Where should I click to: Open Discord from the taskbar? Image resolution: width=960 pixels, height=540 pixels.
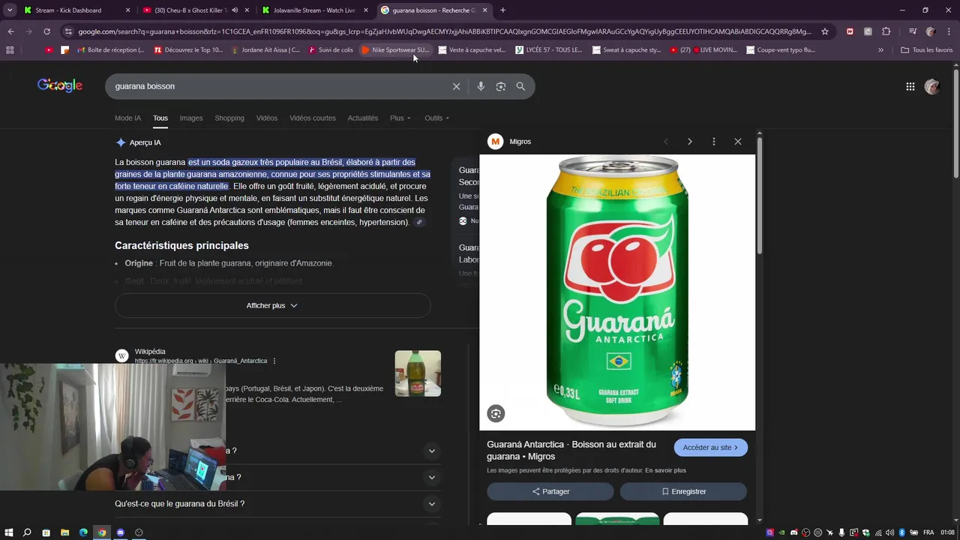[121, 532]
